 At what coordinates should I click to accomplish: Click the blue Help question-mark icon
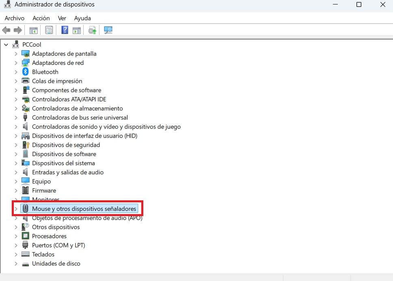point(65,30)
